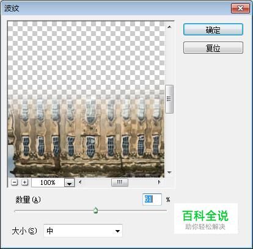The height and width of the screenshot is (249, 253).
Task: Open the 100% zoom level dropdown
Action: (x=70, y=182)
